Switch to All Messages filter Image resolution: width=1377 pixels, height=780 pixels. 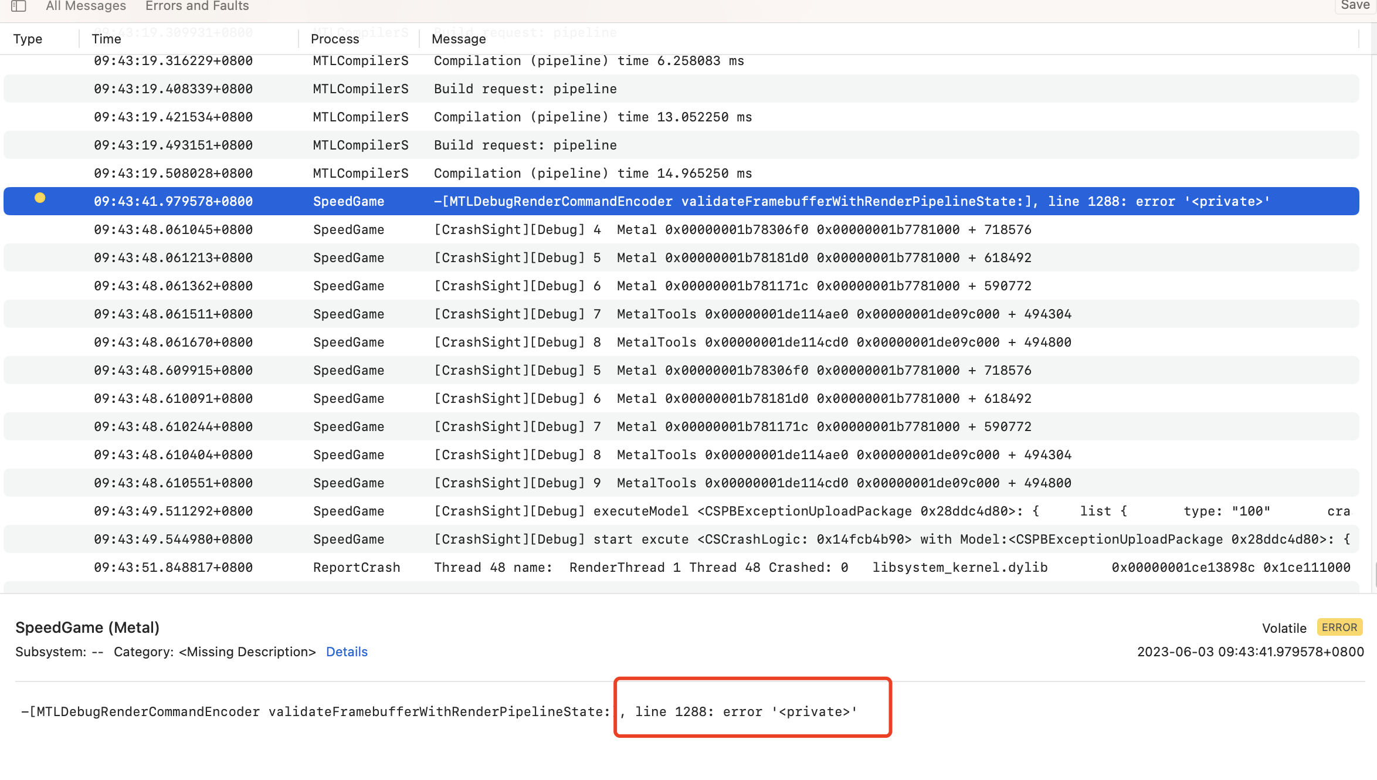[86, 6]
